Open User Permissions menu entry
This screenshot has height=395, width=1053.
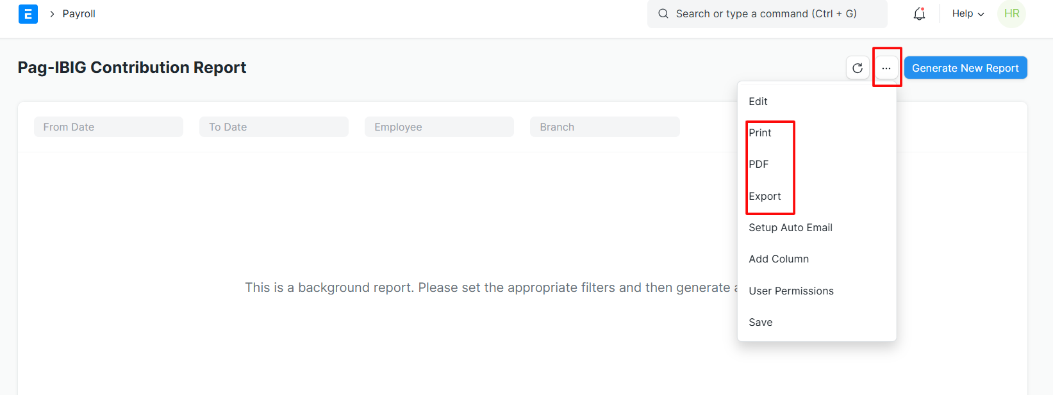pyautogui.click(x=817, y=291)
